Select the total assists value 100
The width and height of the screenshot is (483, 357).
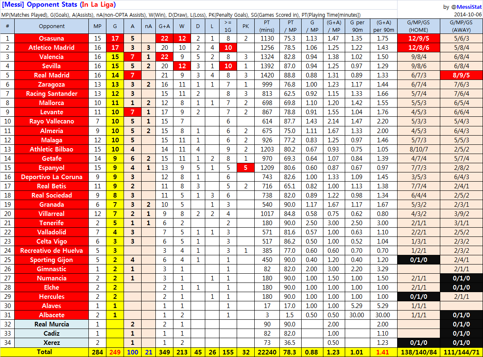132,352
